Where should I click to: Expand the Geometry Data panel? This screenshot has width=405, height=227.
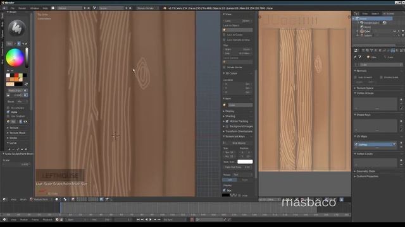tap(365, 171)
